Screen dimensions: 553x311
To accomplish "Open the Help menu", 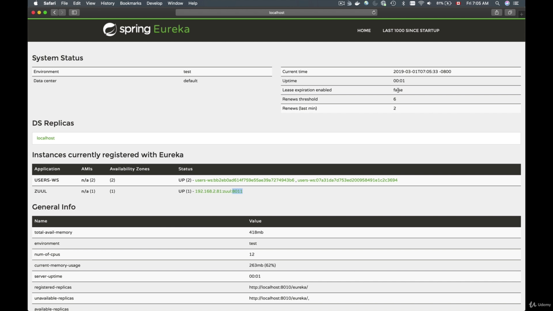I will pyautogui.click(x=193, y=3).
